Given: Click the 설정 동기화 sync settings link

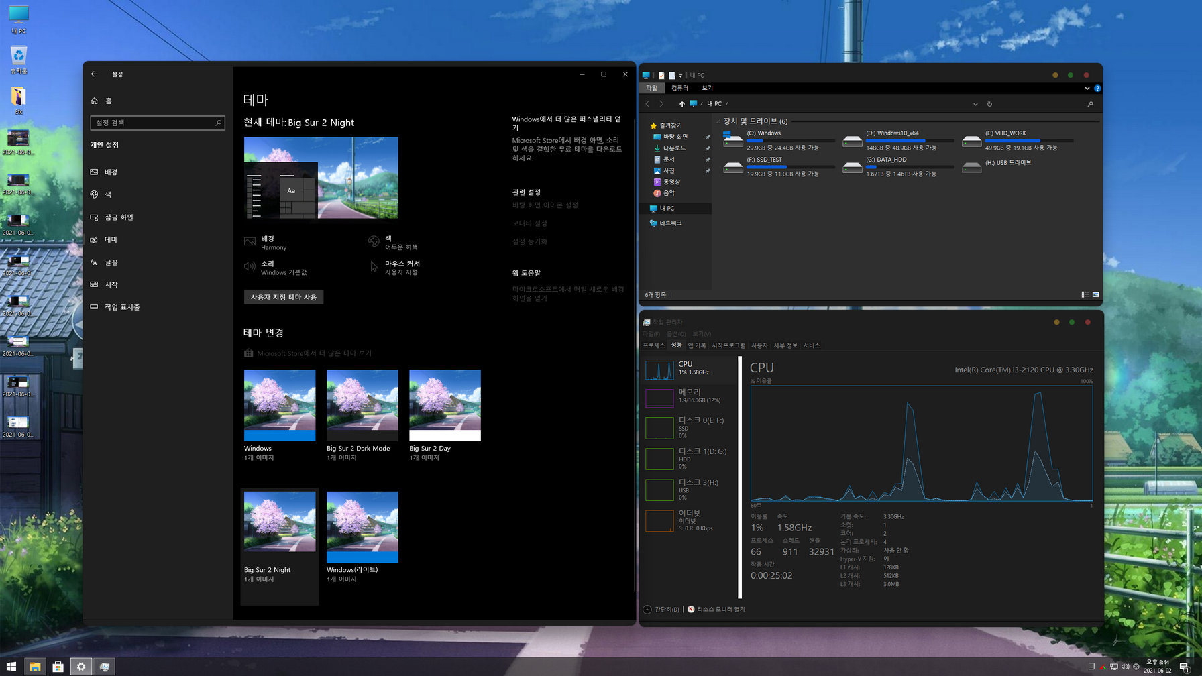Looking at the screenshot, I should click(x=530, y=241).
